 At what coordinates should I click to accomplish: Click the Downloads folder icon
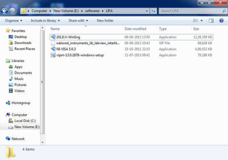11,43
